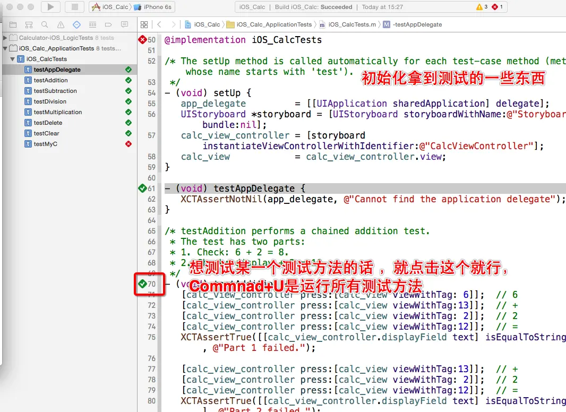Click iOS_Calc project in jump bar
This screenshot has height=412, width=566.
pyautogui.click(x=202, y=24)
